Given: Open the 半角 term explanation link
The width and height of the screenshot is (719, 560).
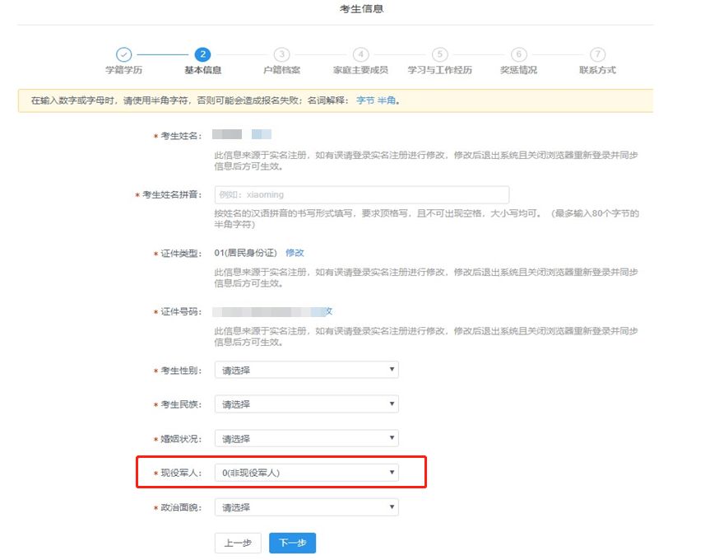Looking at the screenshot, I should click(387, 100).
